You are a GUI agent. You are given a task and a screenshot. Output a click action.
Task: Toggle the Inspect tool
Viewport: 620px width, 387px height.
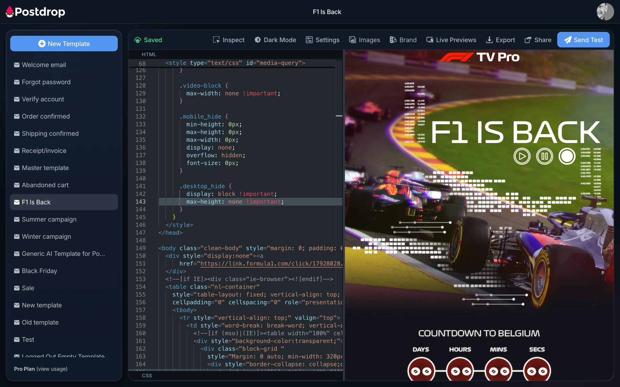coord(229,40)
